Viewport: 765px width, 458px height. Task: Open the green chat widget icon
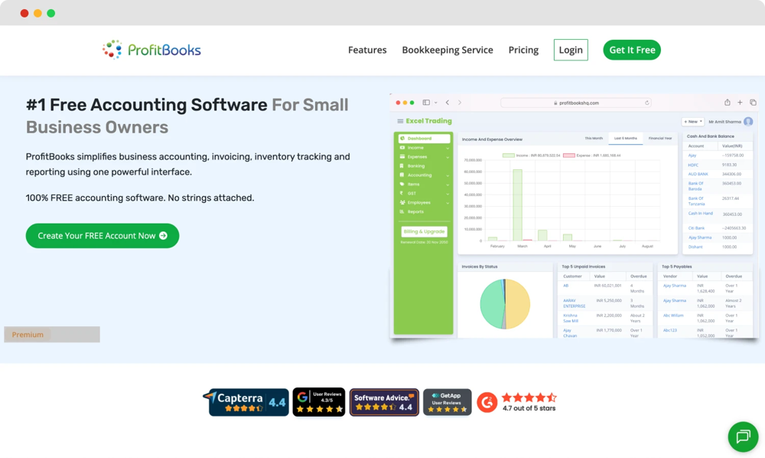742,437
